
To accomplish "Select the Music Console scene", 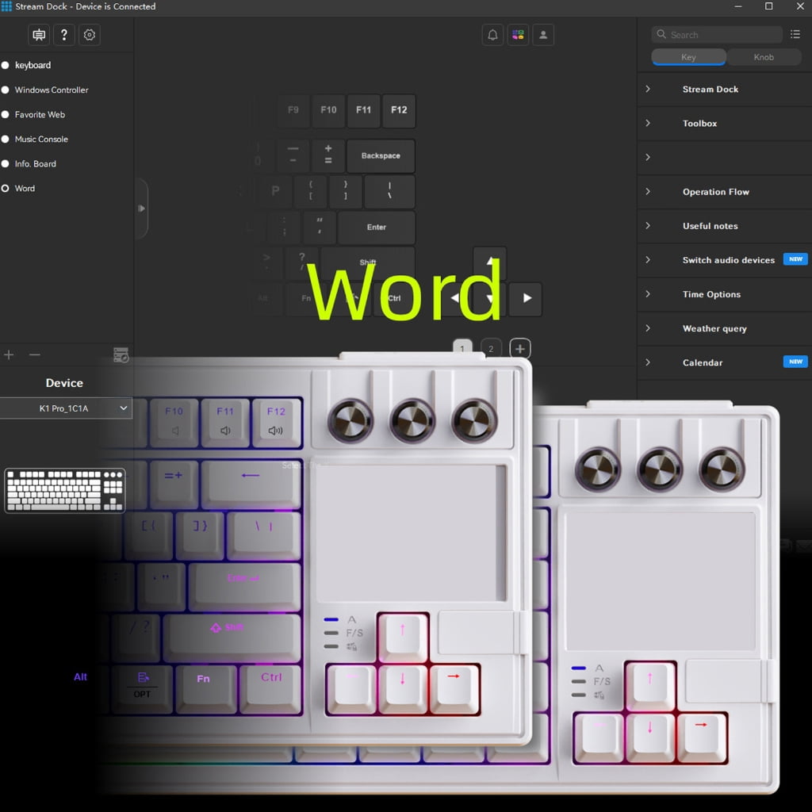I will pyautogui.click(x=41, y=140).
